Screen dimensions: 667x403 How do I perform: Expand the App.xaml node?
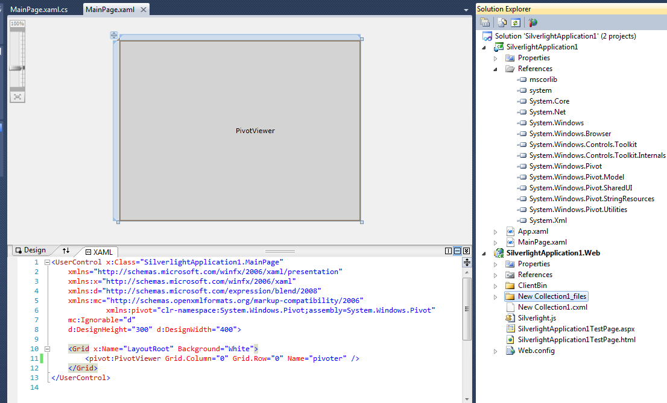coord(495,231)
